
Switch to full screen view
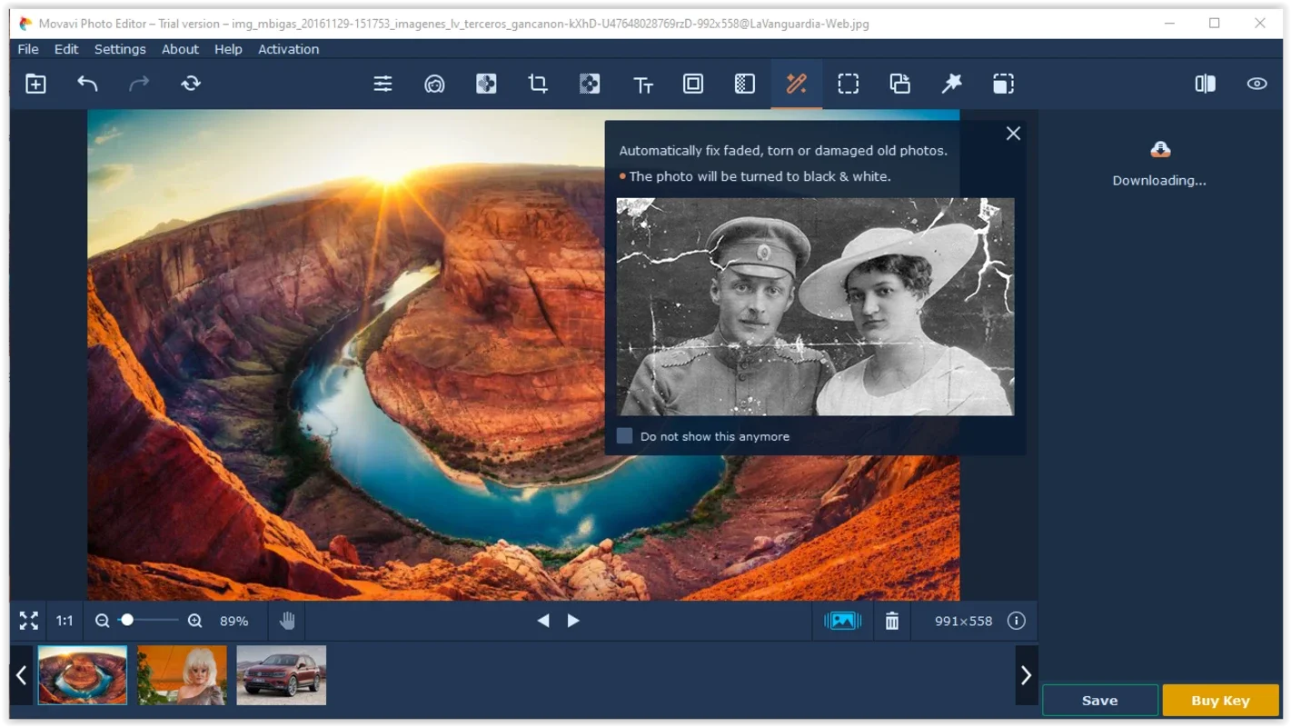pos(29,621)
